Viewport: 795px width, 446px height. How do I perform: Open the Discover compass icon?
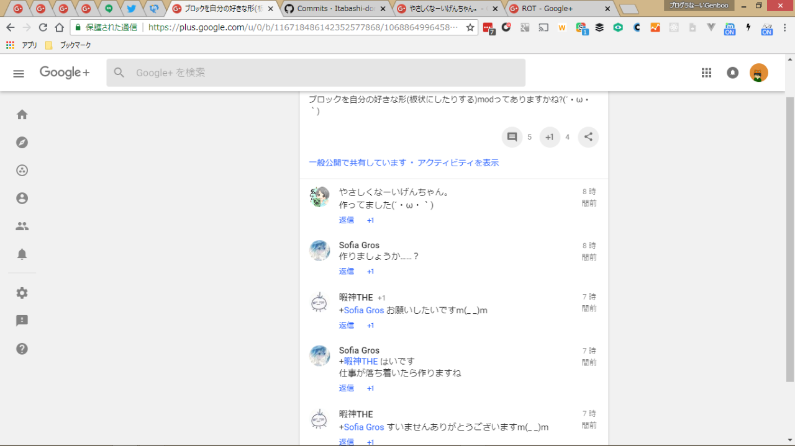pyautogui.click(x=22, y=143)
